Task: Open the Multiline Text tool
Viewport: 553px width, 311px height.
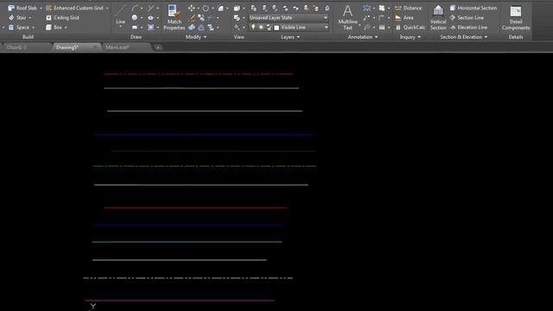Action: pos(347,17)
